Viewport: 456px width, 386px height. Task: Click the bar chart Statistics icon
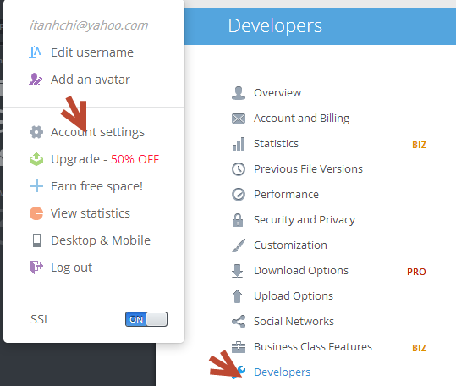pyautogui.click(x=239, y=144)
